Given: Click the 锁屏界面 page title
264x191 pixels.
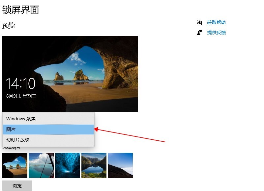Looking at the screenshot, I should point(20,10).
